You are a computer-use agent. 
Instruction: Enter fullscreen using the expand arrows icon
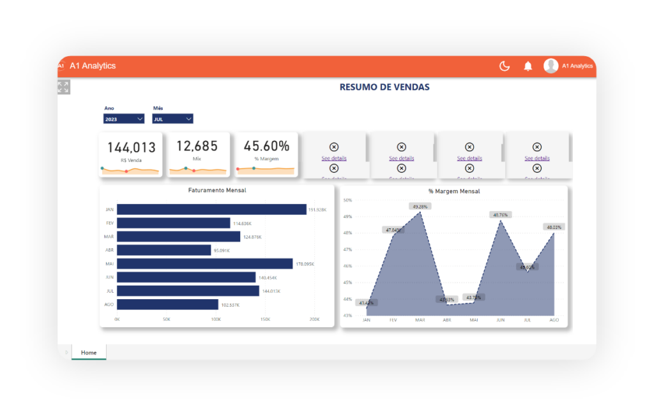(63, 87)
